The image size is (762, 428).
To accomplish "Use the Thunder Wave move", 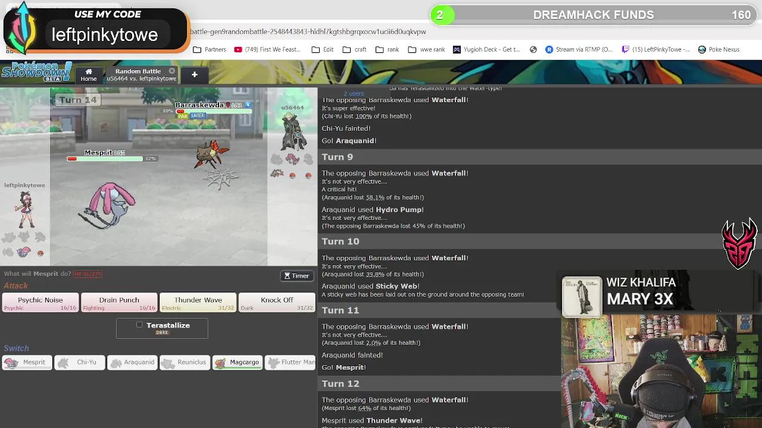I will click(198, 303).
